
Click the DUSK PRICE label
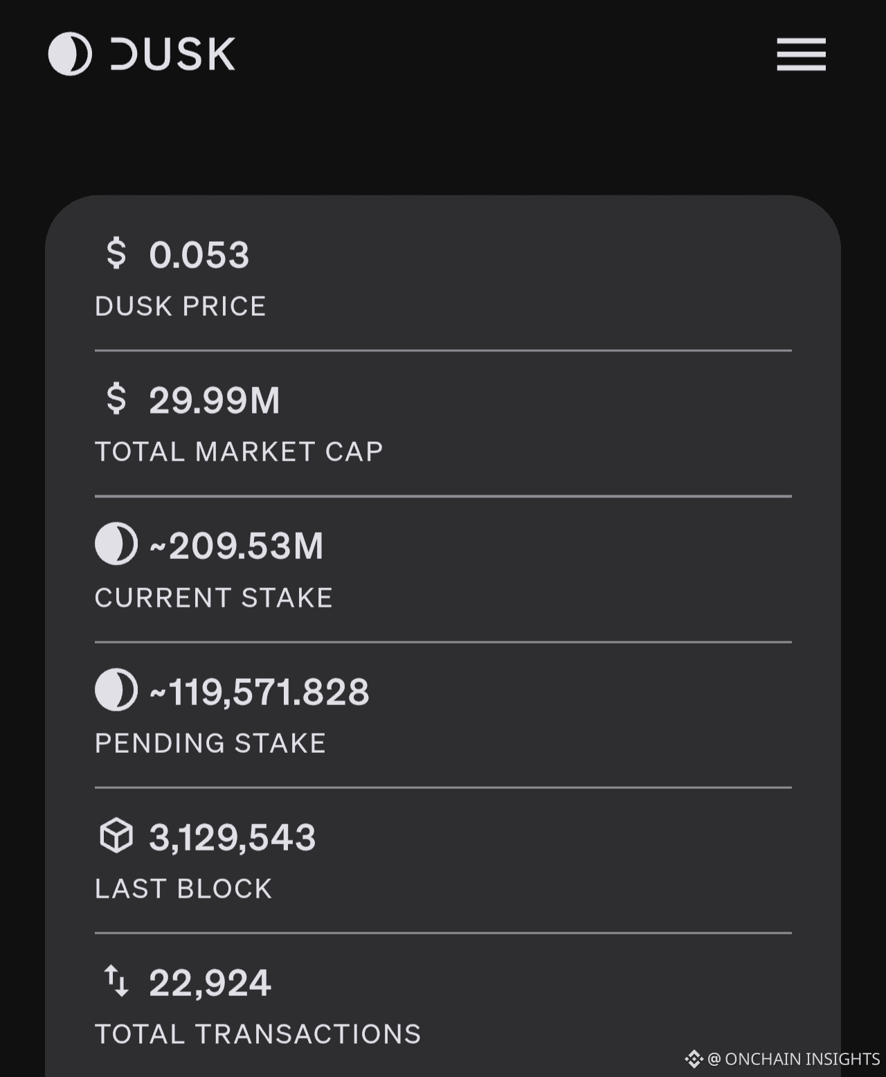point(181,306)
